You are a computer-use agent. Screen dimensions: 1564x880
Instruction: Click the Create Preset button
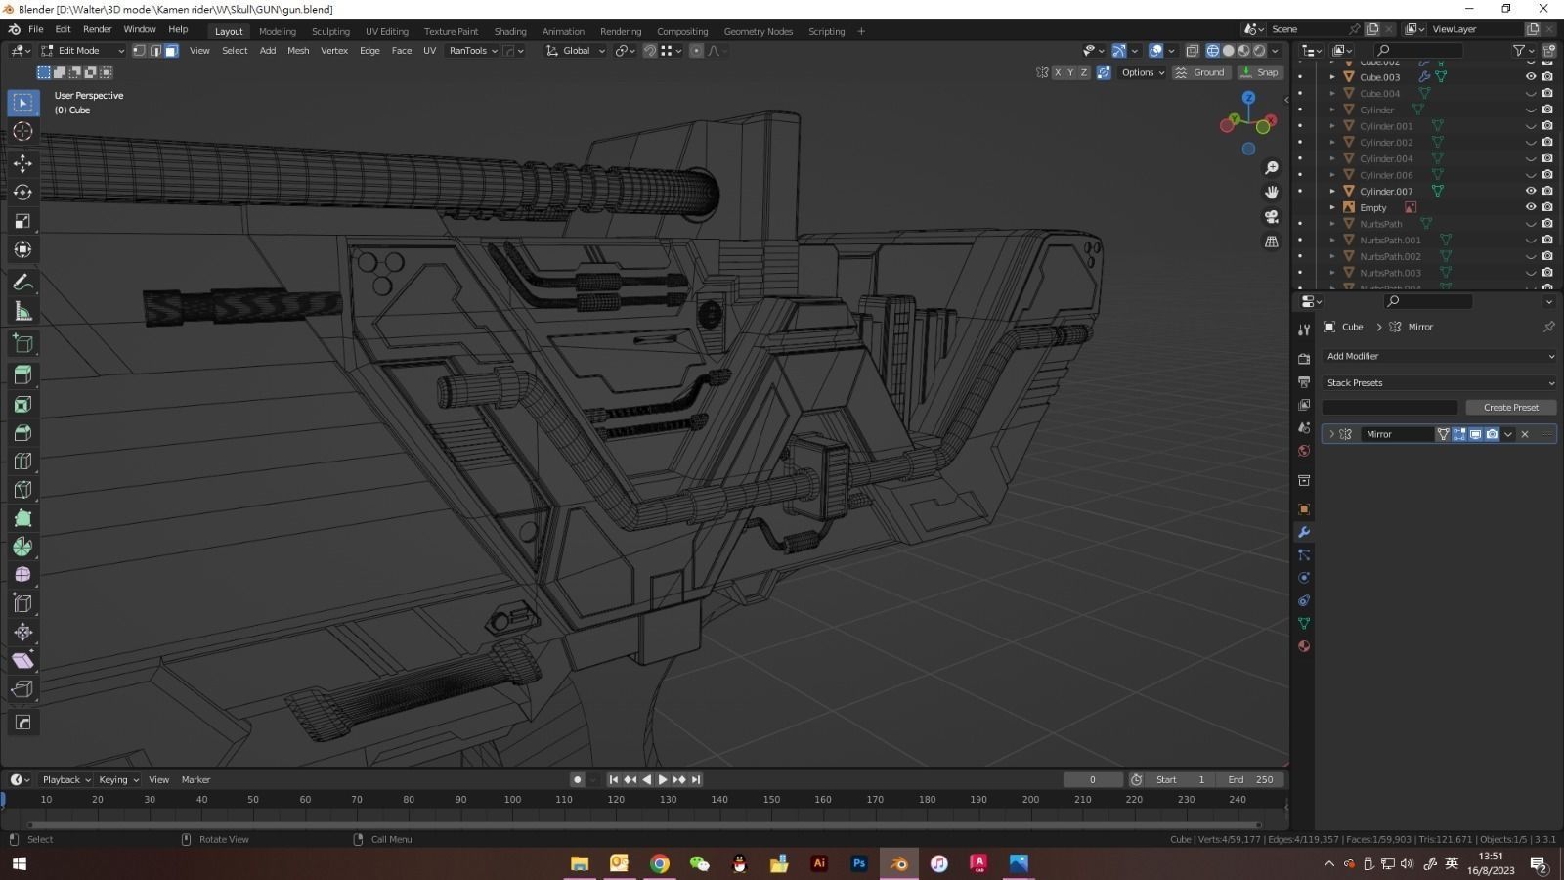click(1510, 408)
